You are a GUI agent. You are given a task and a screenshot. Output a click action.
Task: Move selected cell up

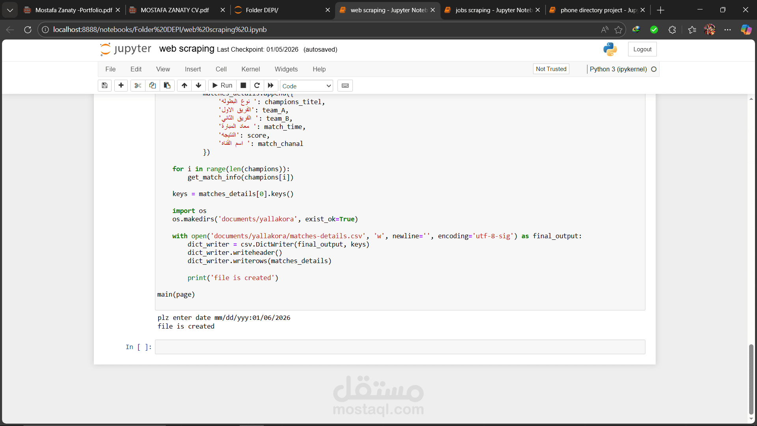click(184, 86)
